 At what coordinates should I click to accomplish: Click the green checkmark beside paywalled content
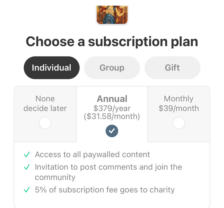point(27,155)
